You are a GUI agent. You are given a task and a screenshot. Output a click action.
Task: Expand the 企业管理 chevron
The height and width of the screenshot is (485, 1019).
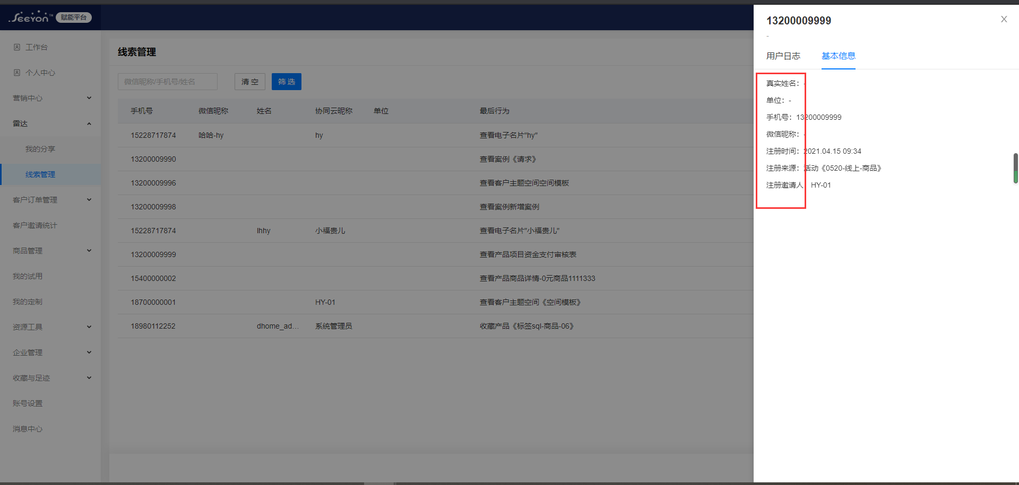tap(89, 352)
